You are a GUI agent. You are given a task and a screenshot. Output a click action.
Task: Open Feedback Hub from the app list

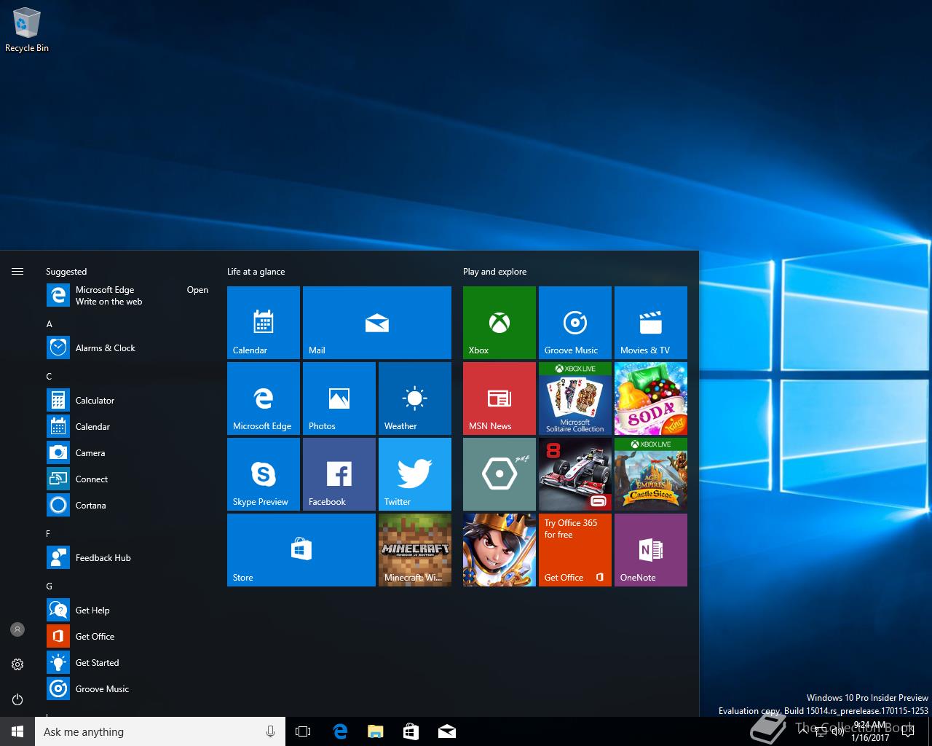point(128,558)
